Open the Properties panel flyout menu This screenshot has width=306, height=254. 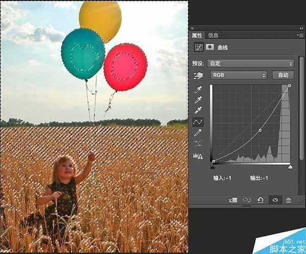tap(300, 35)
